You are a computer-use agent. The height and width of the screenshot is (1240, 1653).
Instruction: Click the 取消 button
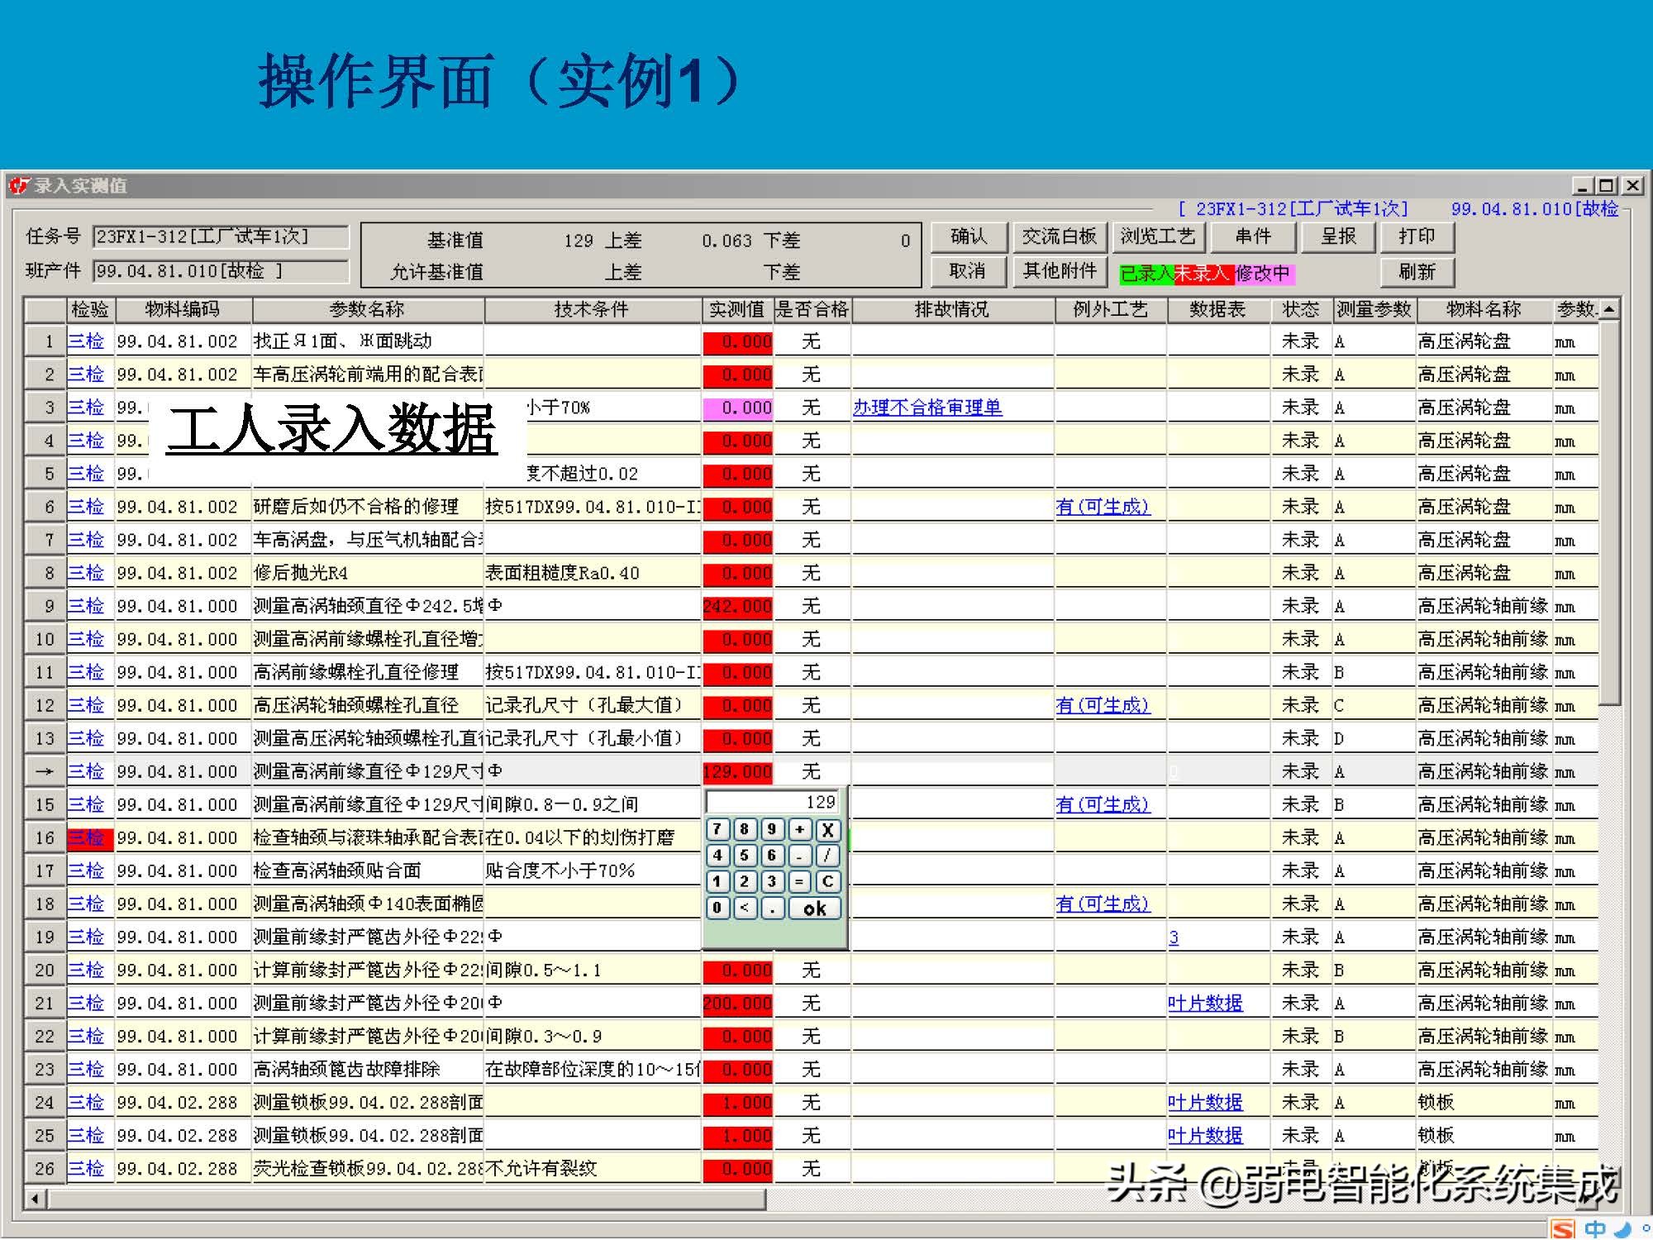[969, 271]
